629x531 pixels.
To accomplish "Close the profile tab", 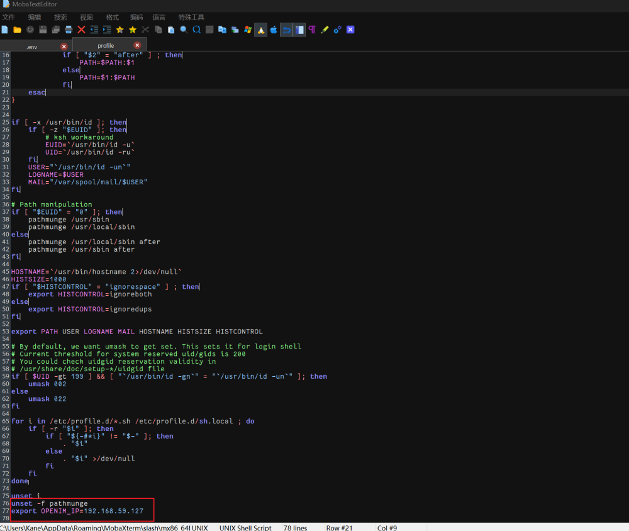I will coord(137,45).
